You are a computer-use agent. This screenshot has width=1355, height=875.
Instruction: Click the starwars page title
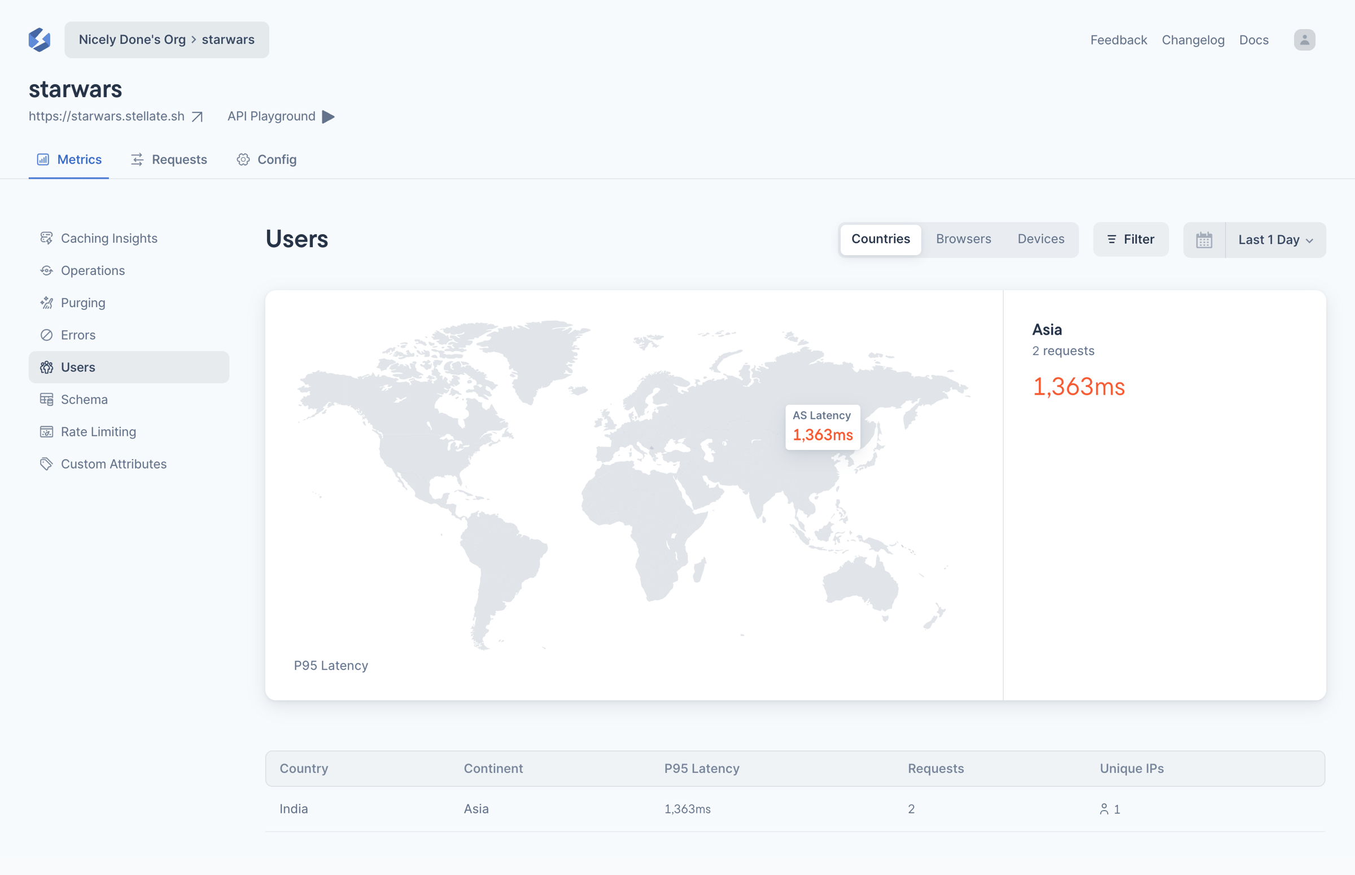coord(75,89)
